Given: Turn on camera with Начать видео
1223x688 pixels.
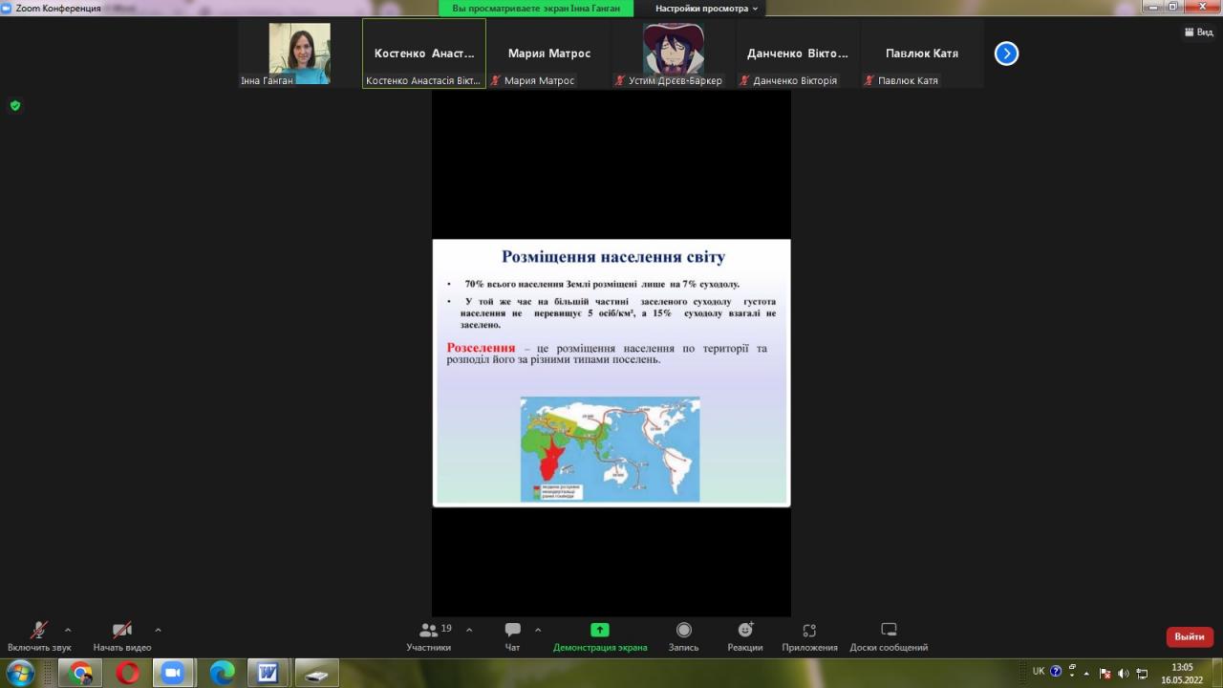Looking at the screenshot, I should point(121,631).
